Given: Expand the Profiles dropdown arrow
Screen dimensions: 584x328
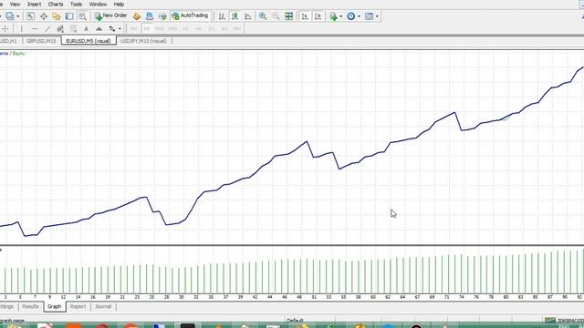Looking at the screenshot, I should tap(17, 16).
